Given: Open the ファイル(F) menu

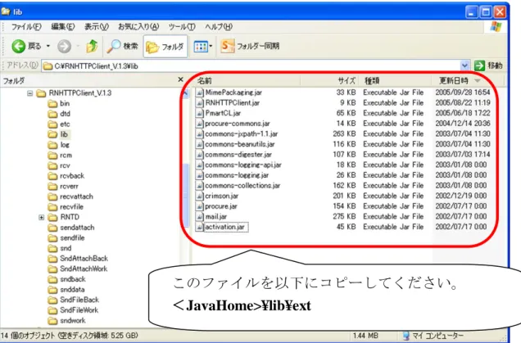Looking at the screenshot, I should point(26,26).
